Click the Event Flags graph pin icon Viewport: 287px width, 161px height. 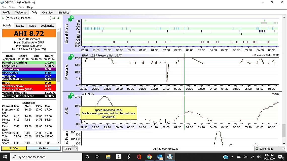71,19
